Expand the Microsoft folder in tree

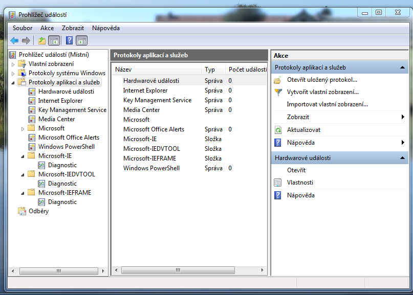23,129
